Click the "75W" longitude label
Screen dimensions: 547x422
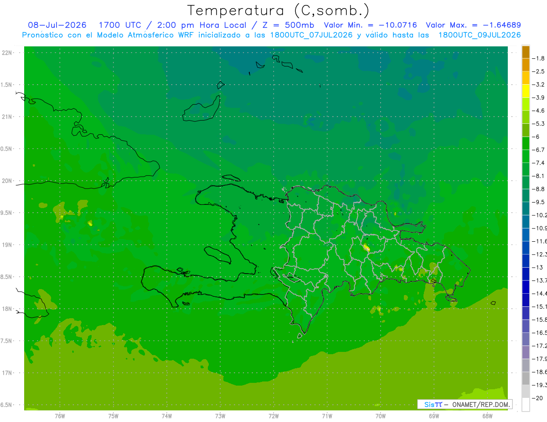pyautogui.click(x=114, y=416)
